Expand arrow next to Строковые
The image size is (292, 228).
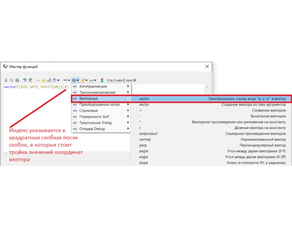(128, 110)
